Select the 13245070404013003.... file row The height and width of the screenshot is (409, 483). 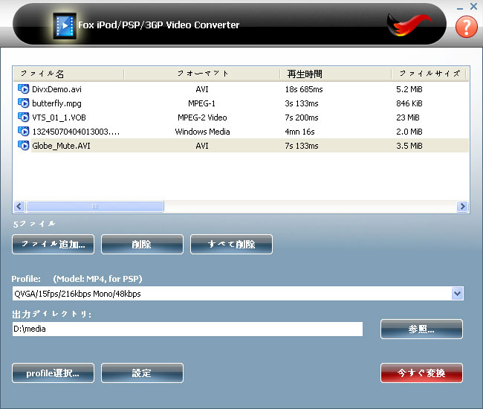click(x=241, y=132)
